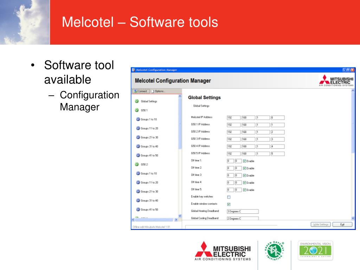Click Melcotel IP Address first octet field
This screenshot has width=360, height=270.
(x=234, y=117)
